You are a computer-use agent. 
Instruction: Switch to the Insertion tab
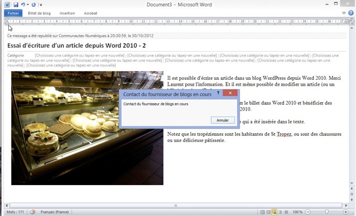67,13
